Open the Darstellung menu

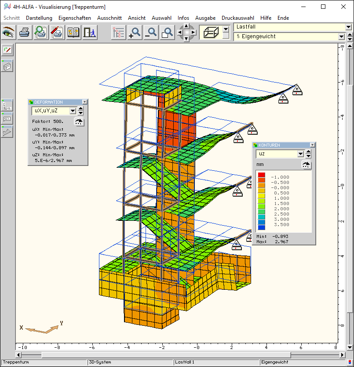pyautogui.click(x=39, y=18)
